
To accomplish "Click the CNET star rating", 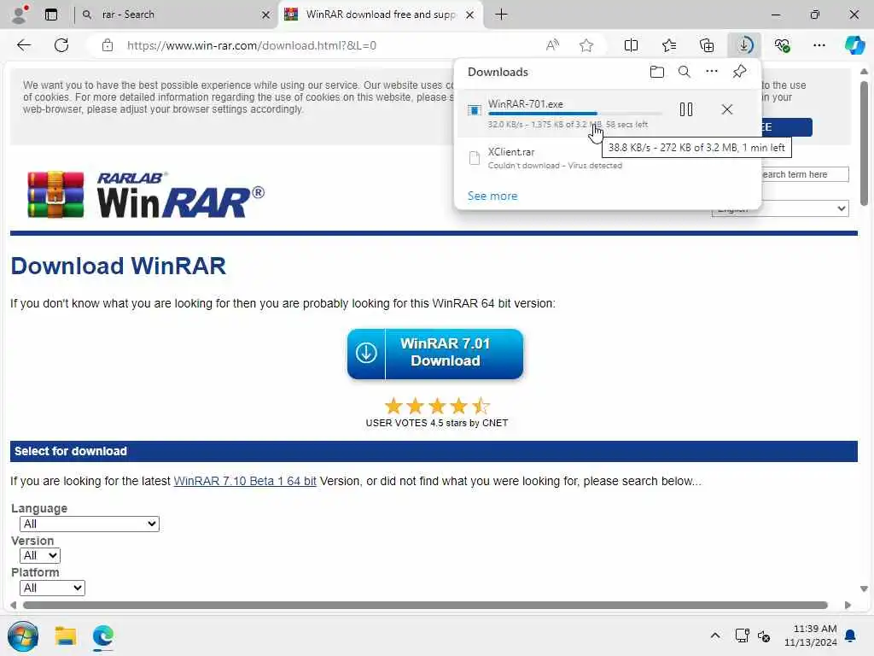I will (x=437, y=406).
